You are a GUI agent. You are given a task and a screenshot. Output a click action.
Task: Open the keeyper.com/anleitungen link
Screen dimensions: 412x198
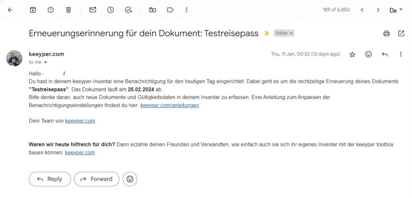169,105
